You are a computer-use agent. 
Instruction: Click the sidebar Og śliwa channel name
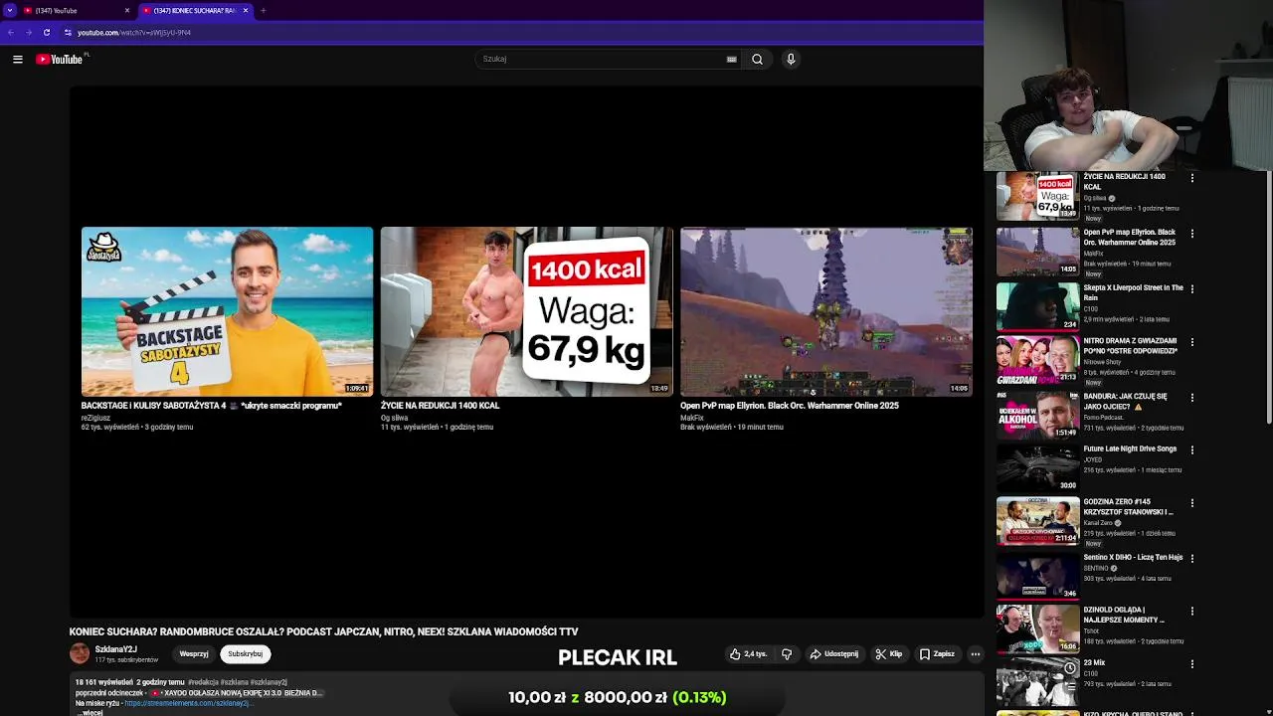tap(1095, 198)
